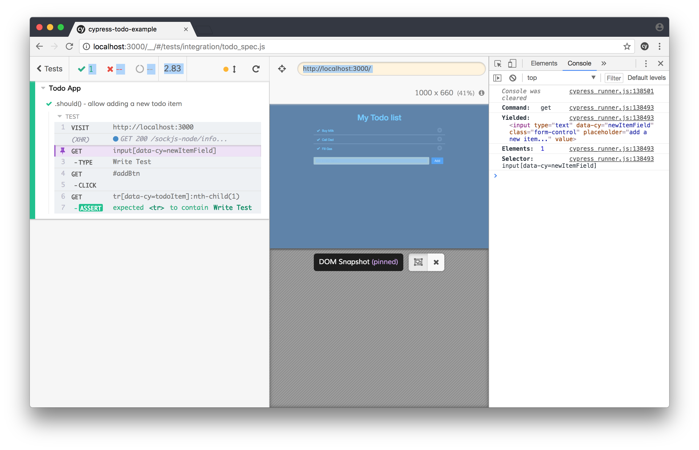Unpin the pinned GET newItemField command
Screen dimensions: 699x450
click(63, 151)
